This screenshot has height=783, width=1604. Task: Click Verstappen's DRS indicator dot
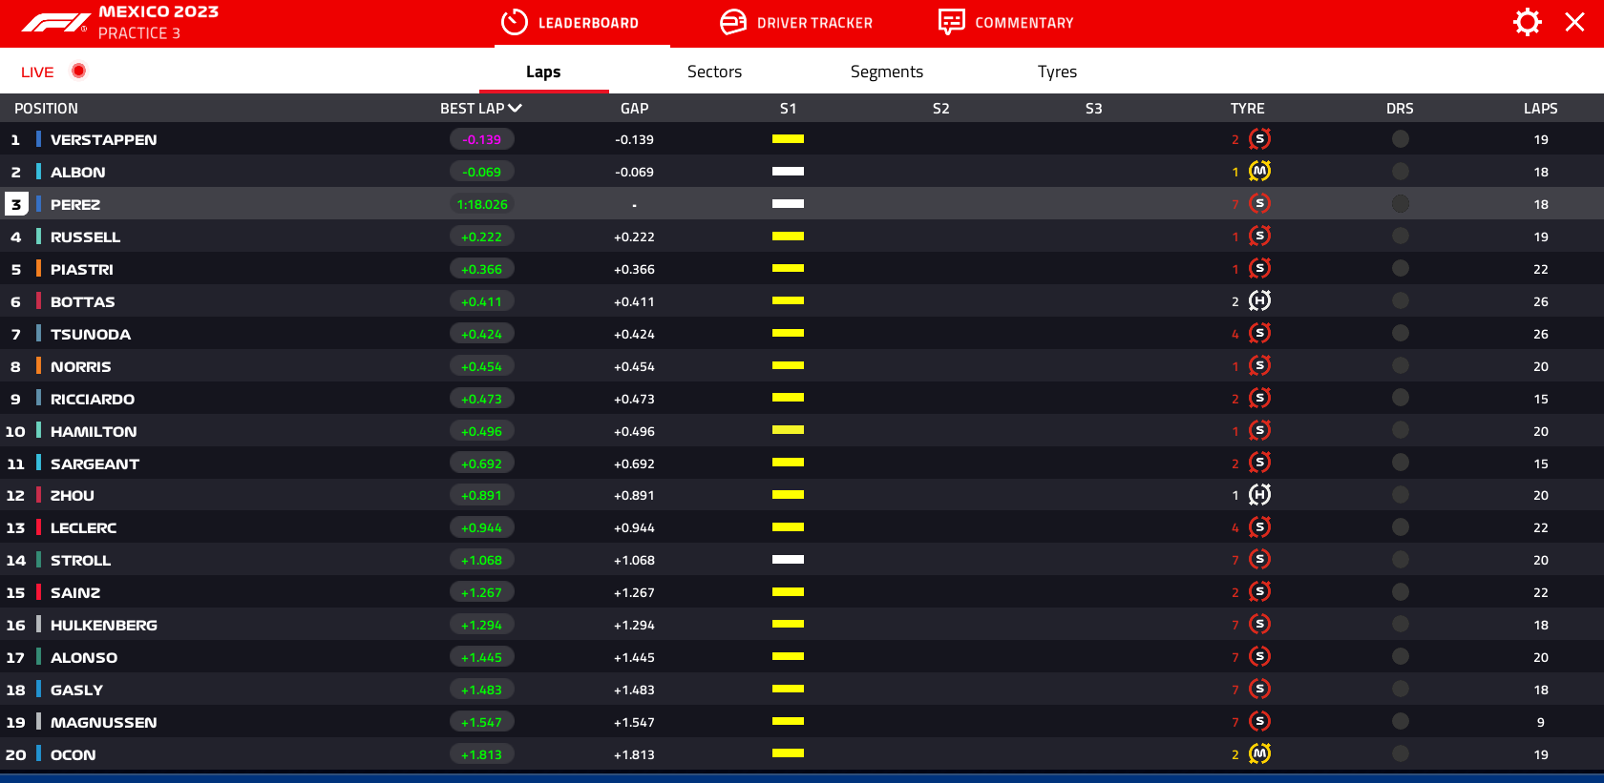point(1401,139)
